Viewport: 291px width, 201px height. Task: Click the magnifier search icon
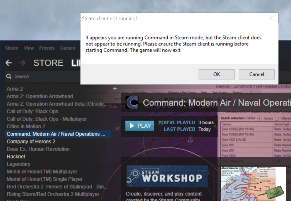9,76
